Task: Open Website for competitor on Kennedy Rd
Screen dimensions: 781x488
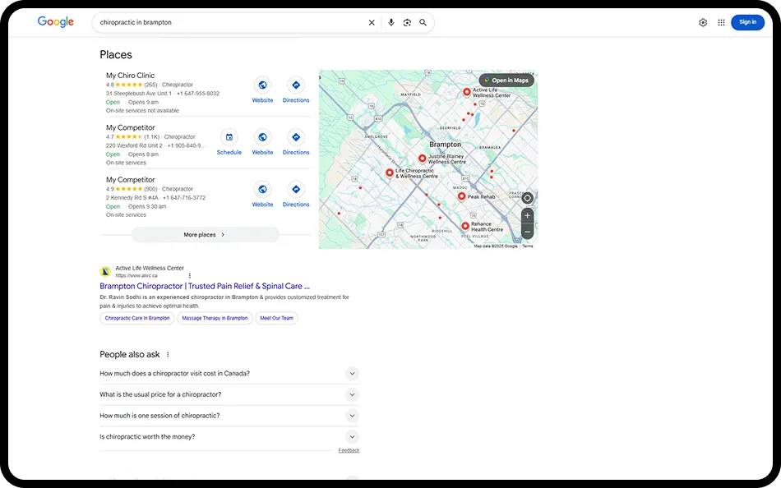Action: tap(262, 195)
